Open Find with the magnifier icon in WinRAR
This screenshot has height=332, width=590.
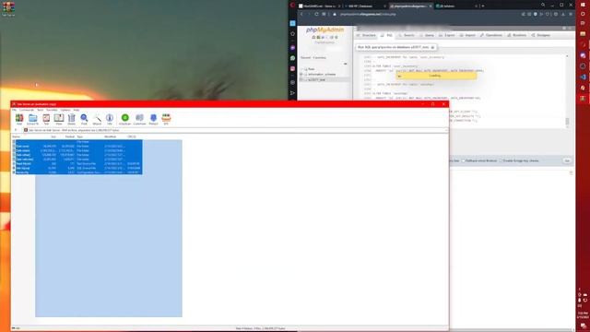pos(84,119)
